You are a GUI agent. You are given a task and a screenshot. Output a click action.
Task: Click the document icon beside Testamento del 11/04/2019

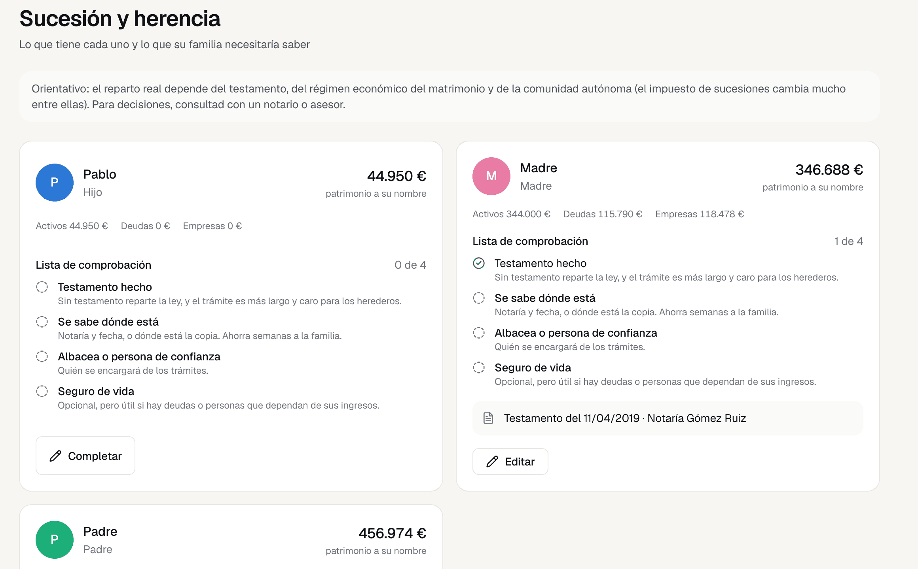[488, 418]
